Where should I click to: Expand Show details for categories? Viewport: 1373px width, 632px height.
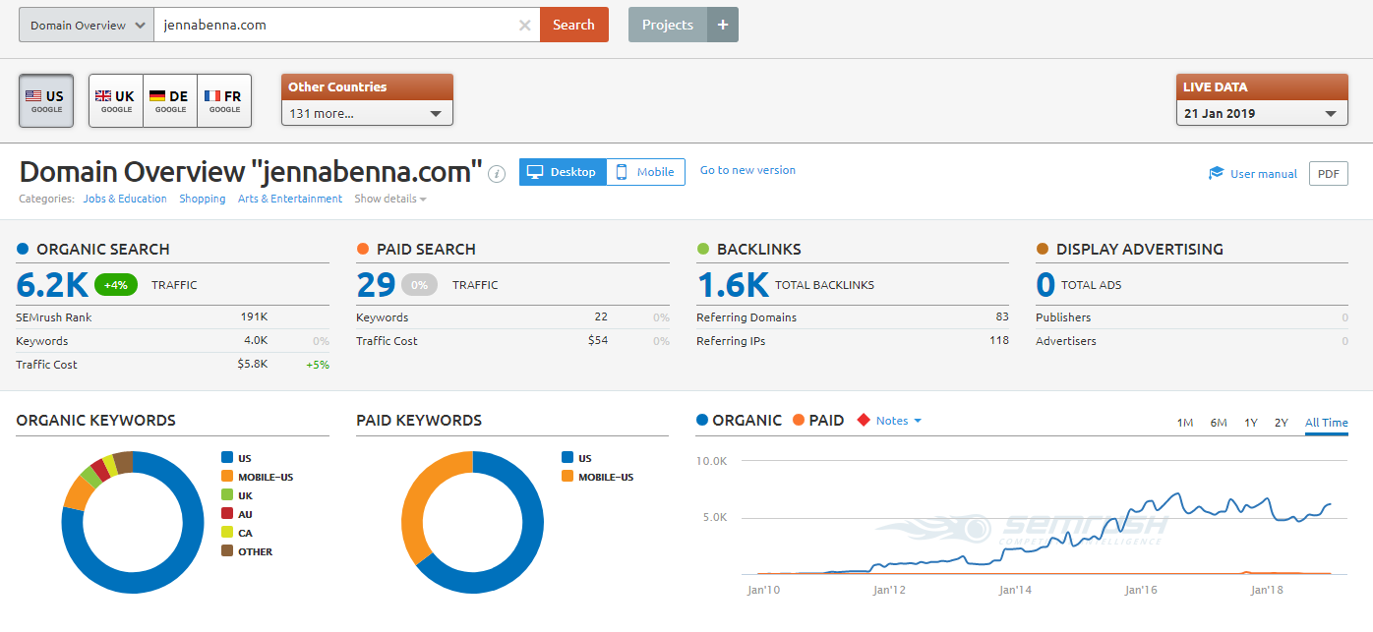390,199
